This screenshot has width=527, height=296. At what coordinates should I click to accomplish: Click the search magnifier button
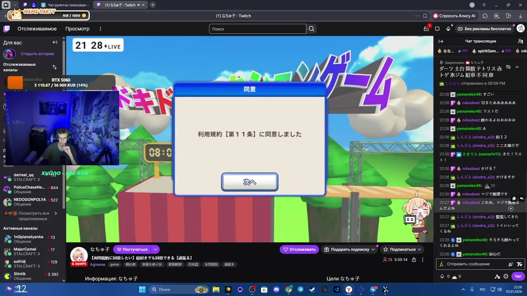311,29
